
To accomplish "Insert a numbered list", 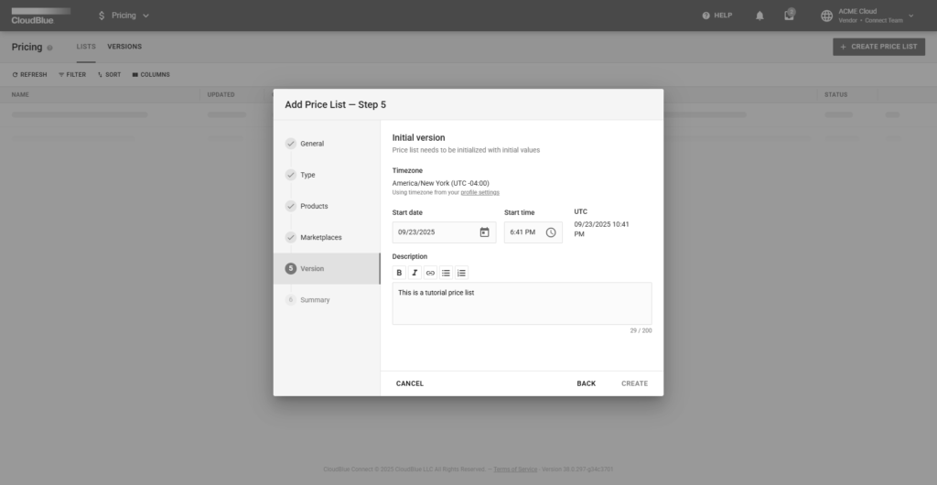I will (461, 273).
